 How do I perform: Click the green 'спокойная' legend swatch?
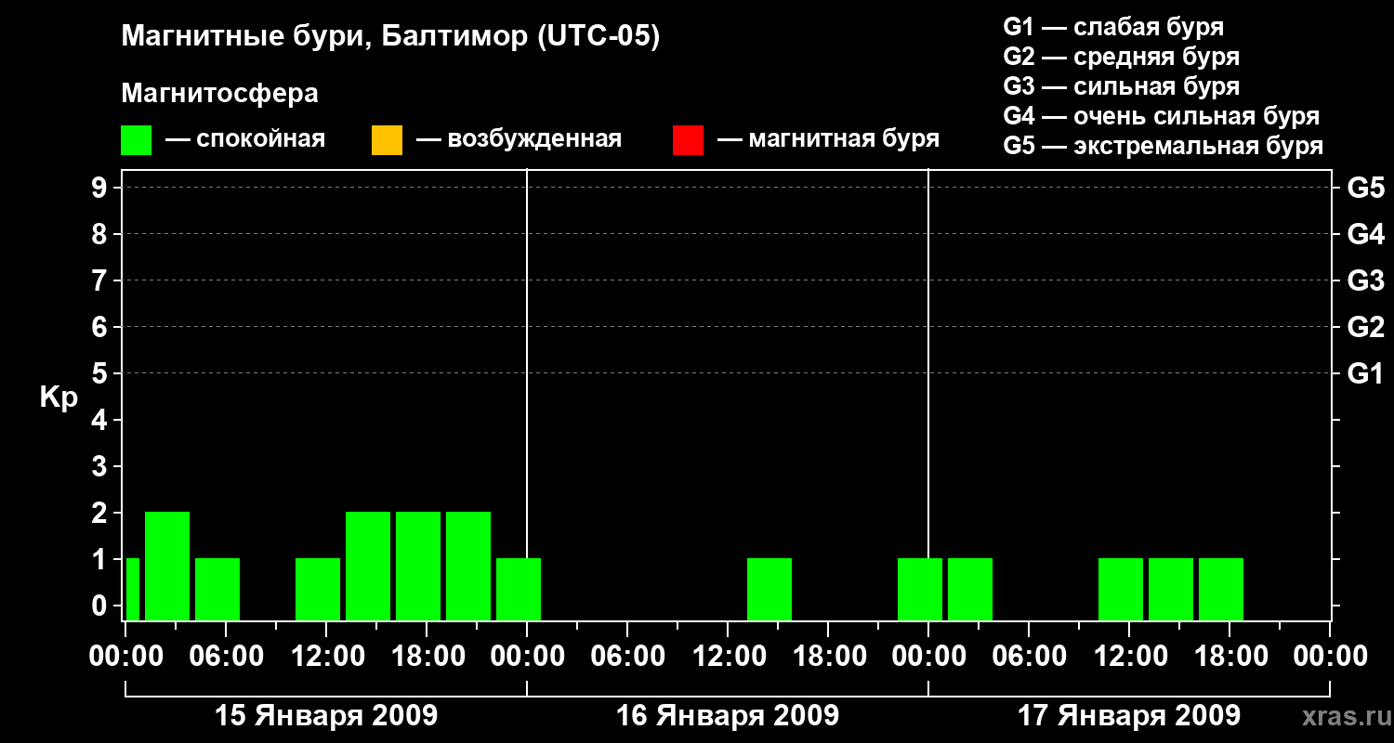click(x=136, y=140)
